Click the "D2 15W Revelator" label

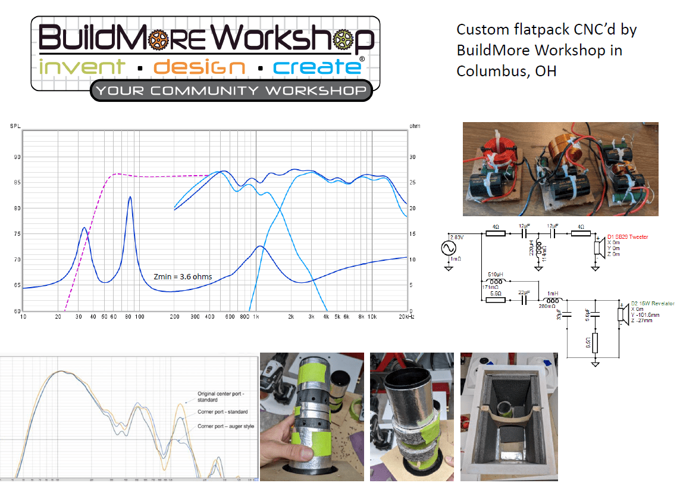(653, 304)
